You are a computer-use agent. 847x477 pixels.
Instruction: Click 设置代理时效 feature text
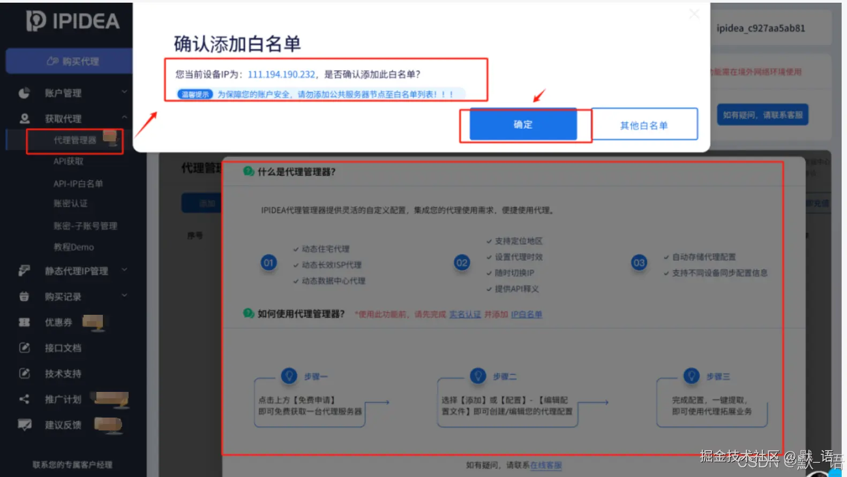tap(519, 257)
